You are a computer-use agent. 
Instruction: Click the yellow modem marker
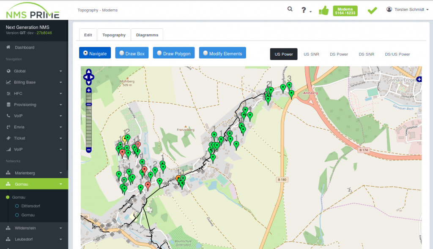point(124,139)
